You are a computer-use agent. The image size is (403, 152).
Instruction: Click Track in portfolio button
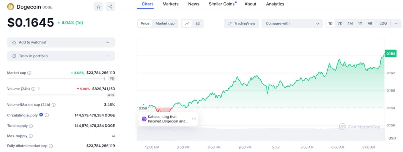pyautogui.click(x=61, y=56)
